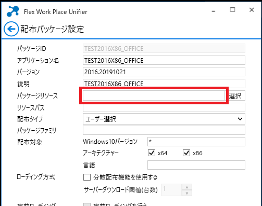This screenshot has width=262, height=206.
Task: Edit the 説明 description field
Action: (164, 84)
